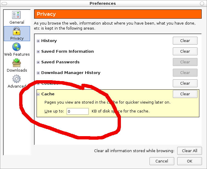The height and width of the screenshot is (169, 207).
Task: Collapse the Cache section
Action: click(38, 94)
